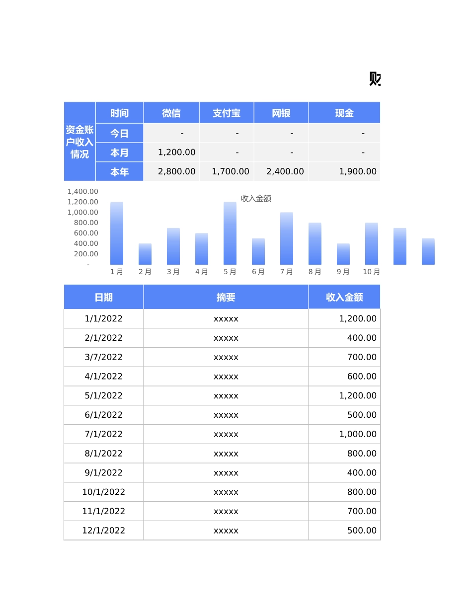Click the 1/1/2022 date cell
This screenshot has height=611, width=472.
tap(103, 318)
